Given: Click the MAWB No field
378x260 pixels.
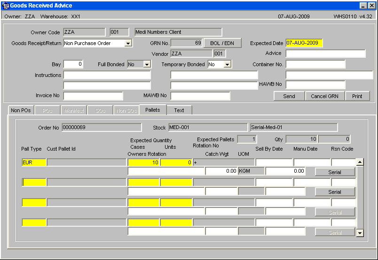Looking at the screenshot, I should 200,96.
